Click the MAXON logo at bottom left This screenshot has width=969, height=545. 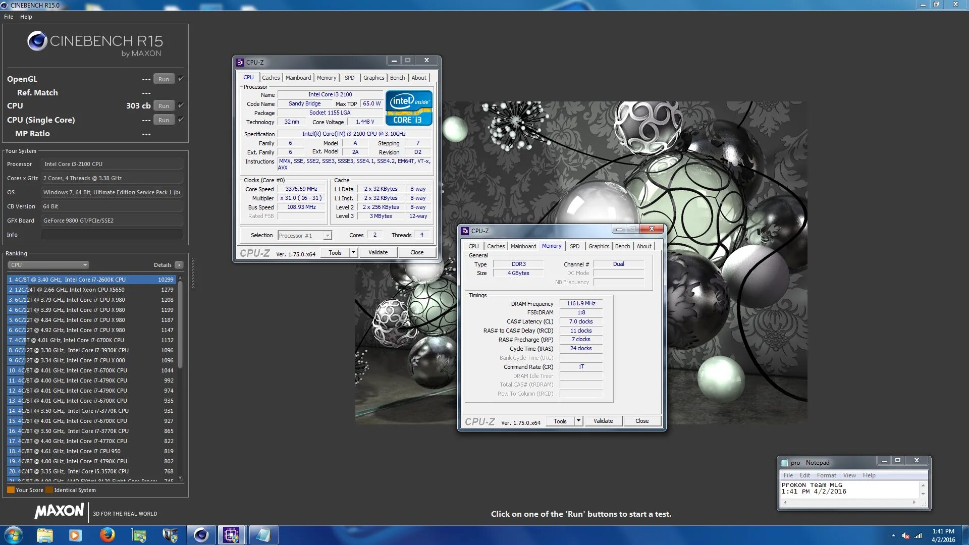tap(59, 511)
